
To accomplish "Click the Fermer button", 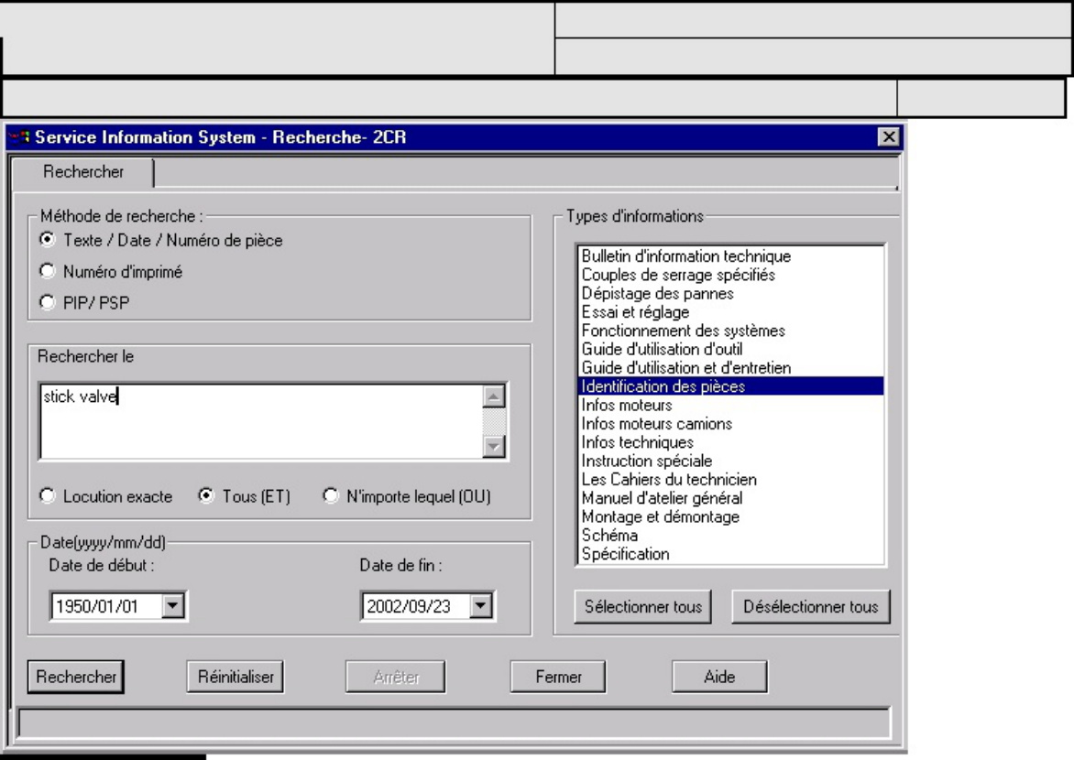I will coord(558,677).
